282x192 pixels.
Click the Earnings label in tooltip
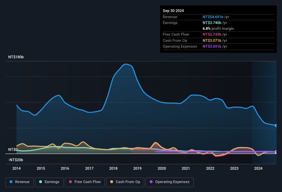tap(170, 23)
